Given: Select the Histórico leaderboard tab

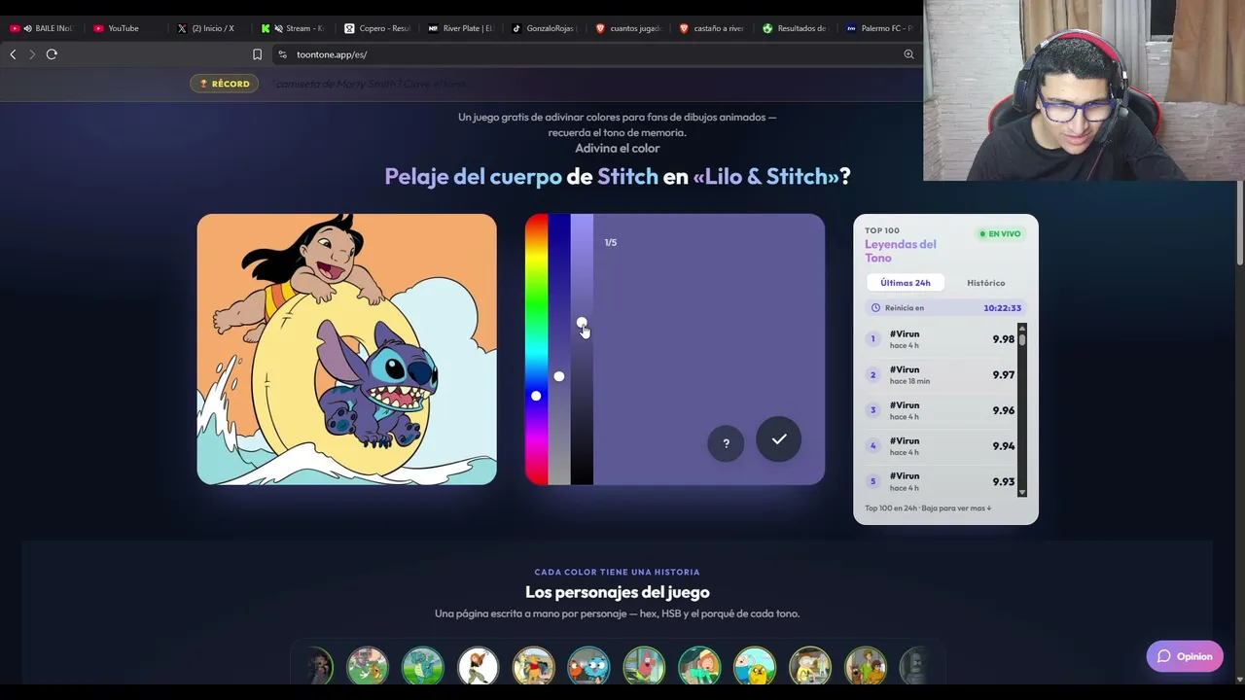Looking at the screenshot, I should (986, 283).
